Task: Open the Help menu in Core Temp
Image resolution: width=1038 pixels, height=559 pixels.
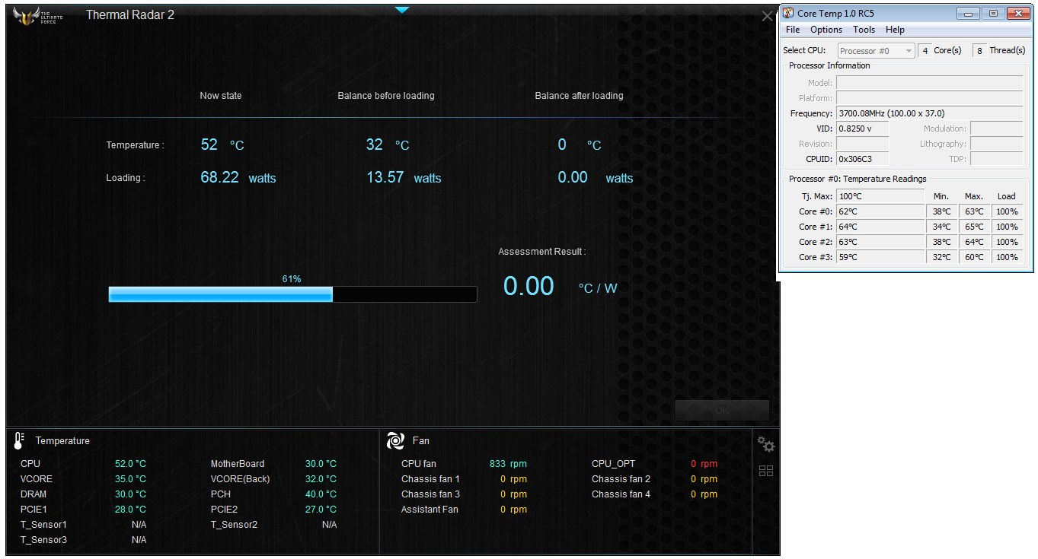Action: (x=895, y=30)
